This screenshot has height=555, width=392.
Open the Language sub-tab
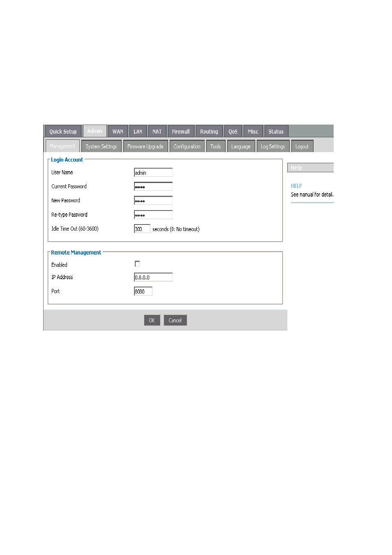pyautogui.click(x=241, y=146)
